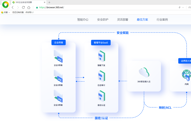
Task: Click the forward navigation arrow
Action: pyautogui.click(x=18, y=7)
